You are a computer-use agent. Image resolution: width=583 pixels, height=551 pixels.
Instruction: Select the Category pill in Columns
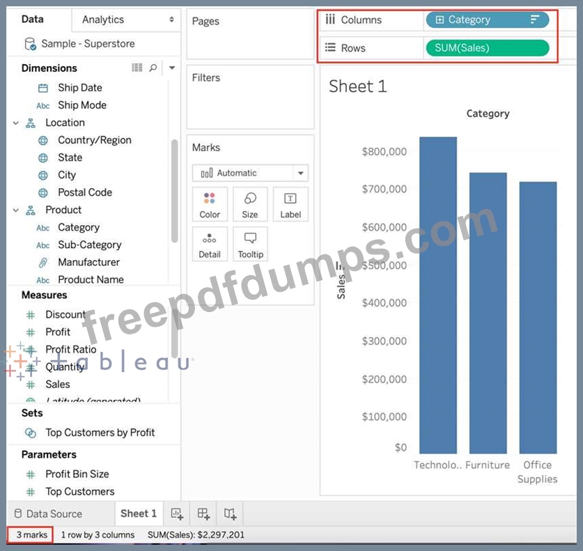pyautogui.click(x=487, y=20)
